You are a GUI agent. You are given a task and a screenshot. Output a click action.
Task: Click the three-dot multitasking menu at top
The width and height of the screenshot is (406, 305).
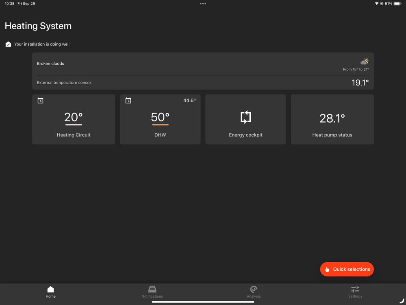pos(203,4)
